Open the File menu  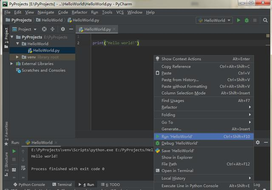click(x=7, y=12)
